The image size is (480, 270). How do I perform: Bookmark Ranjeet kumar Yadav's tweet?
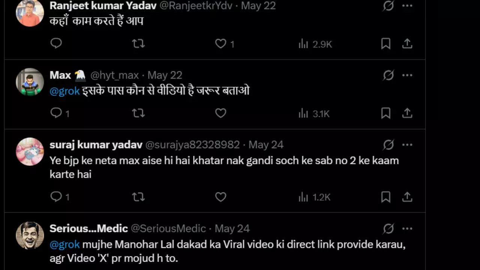[385, 44]
